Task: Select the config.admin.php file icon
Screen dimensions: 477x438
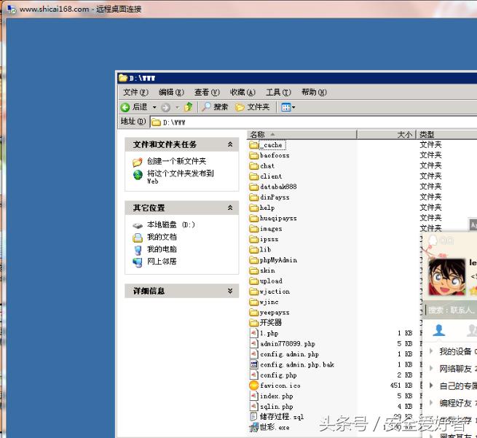Action: coord(253,354)
